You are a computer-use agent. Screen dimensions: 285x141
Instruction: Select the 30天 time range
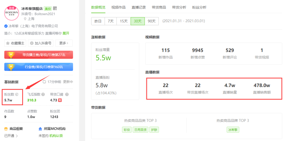pyautogui.click(x=137, y=21)
